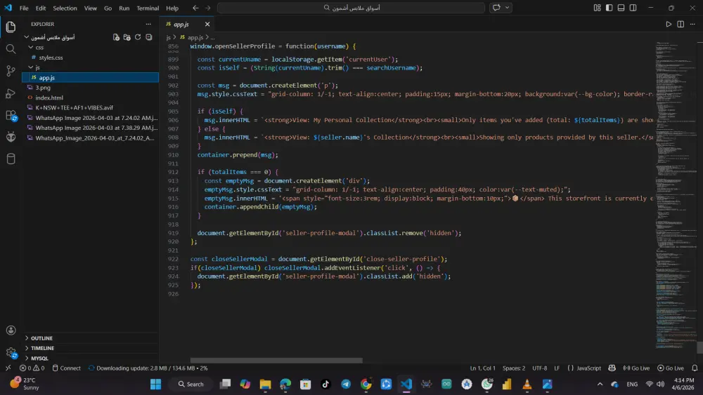Split the editor to the right

point(681,24)
